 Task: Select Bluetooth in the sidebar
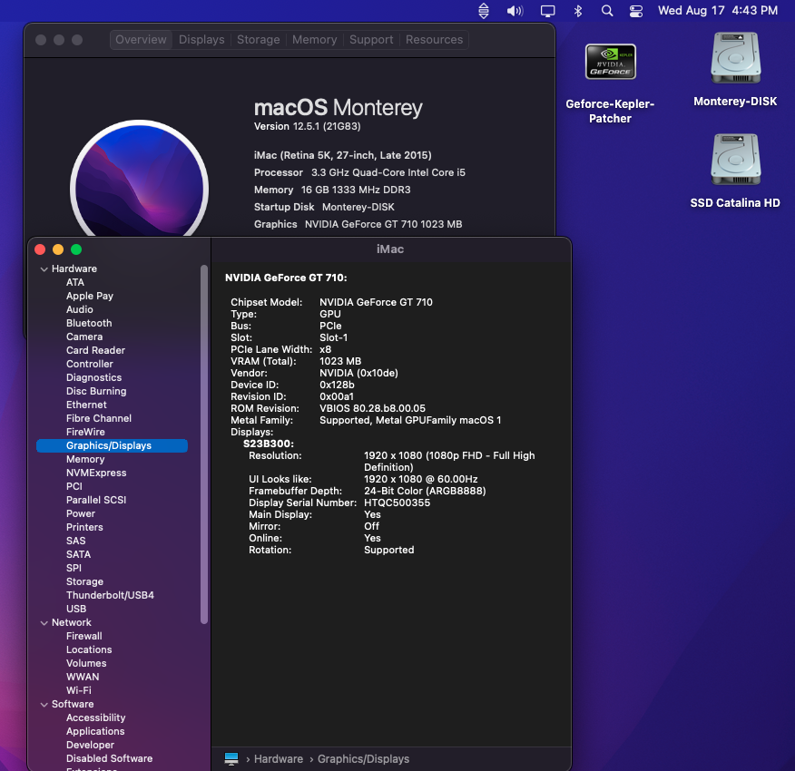tap(89, 324)
